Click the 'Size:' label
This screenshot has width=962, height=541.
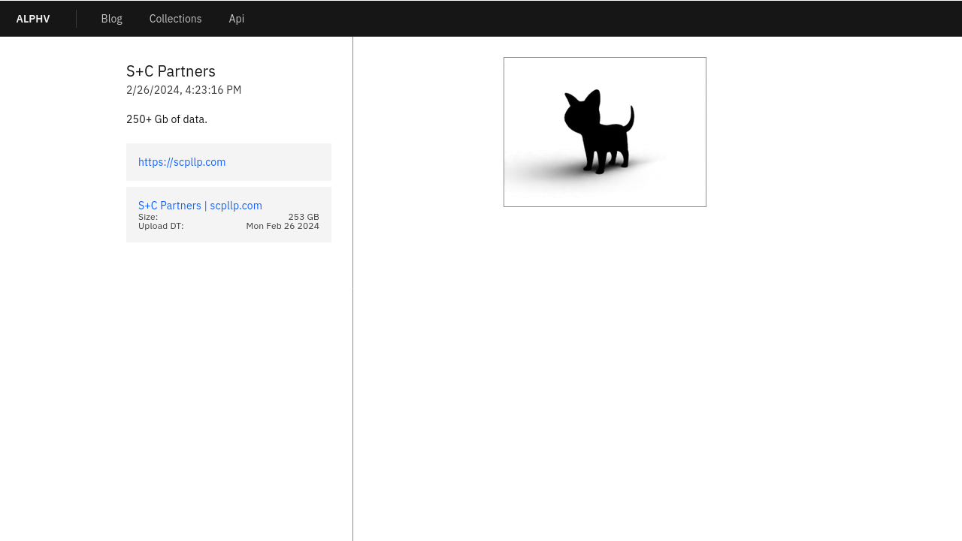[x=148, y=217]
